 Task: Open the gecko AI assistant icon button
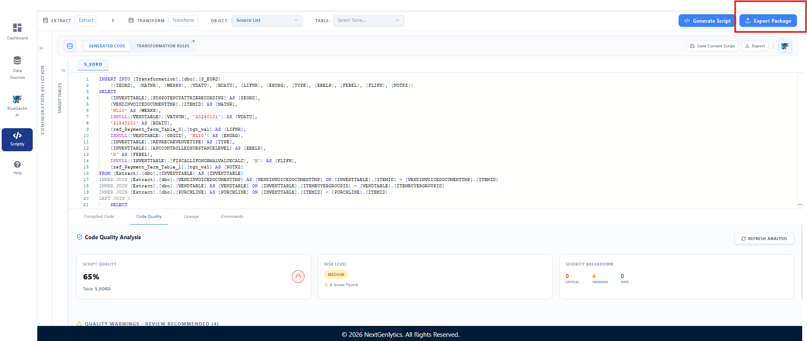(785, 46)
